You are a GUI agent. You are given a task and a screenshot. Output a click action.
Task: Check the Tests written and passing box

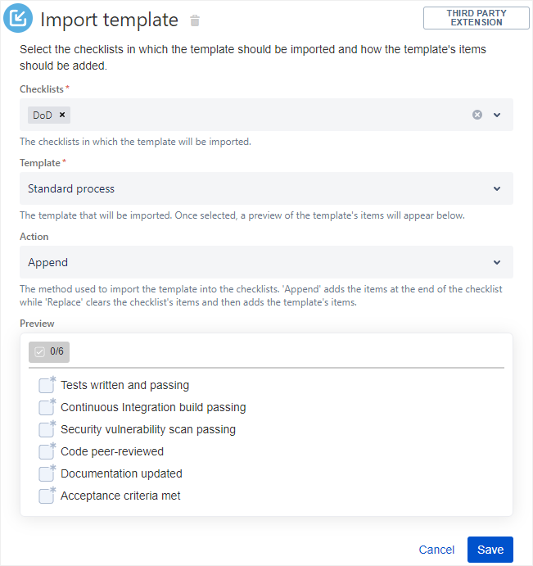pyautogui.click(x=46, y=386)
